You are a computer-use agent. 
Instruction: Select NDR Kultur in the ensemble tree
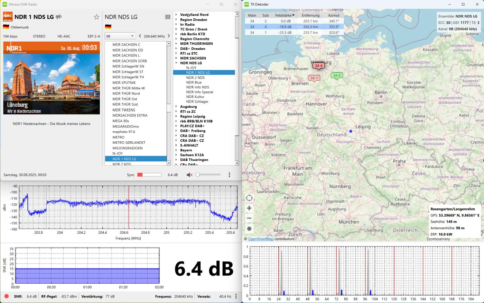tap(195, 97)
